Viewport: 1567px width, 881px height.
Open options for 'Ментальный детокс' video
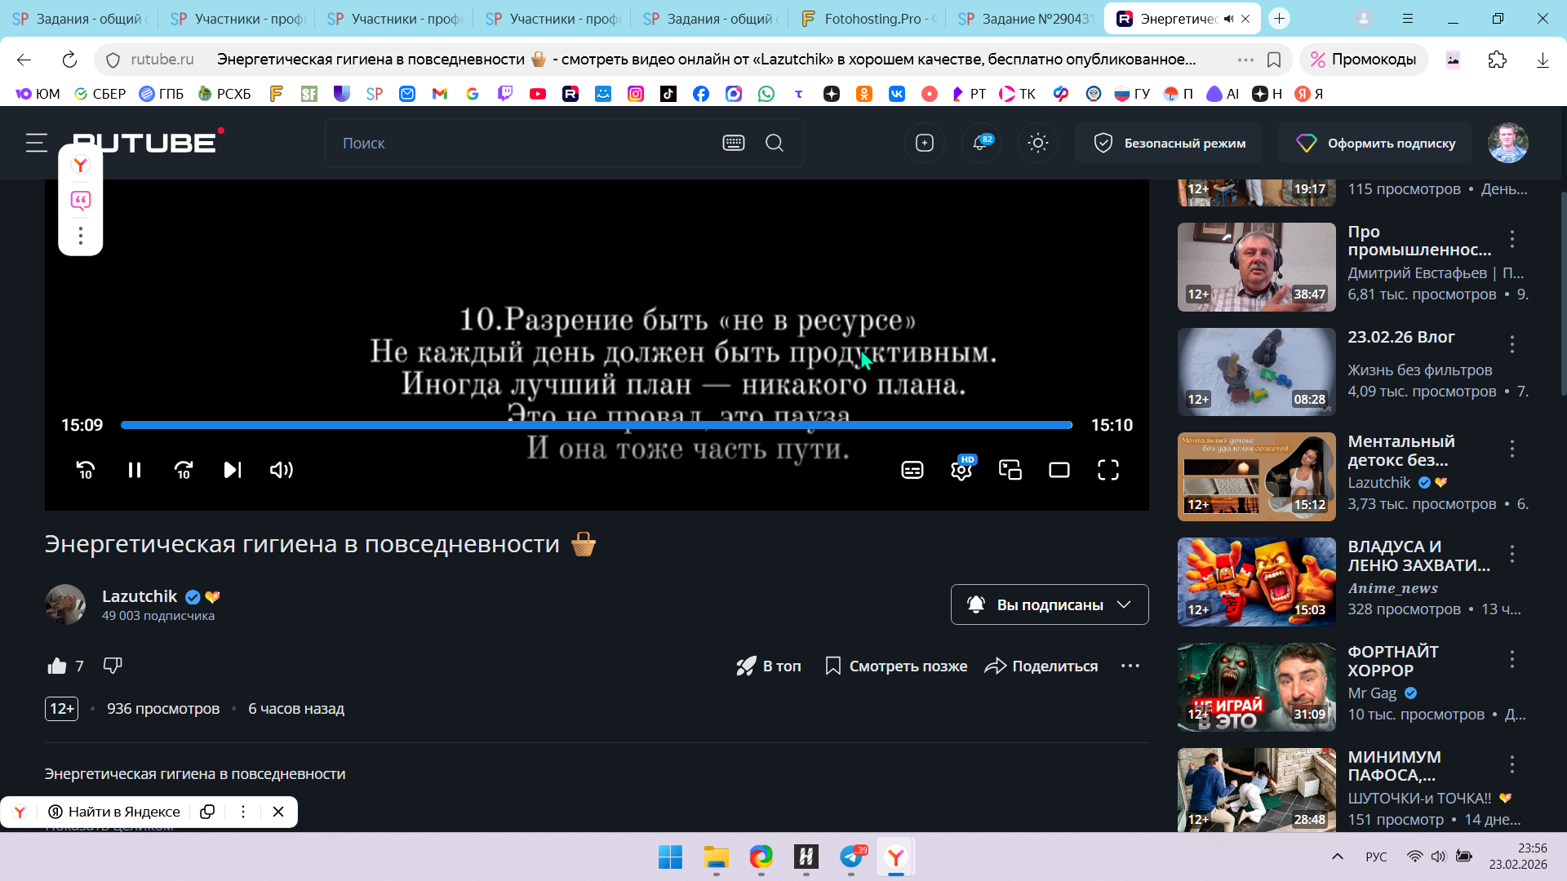tap(1512, 449)
